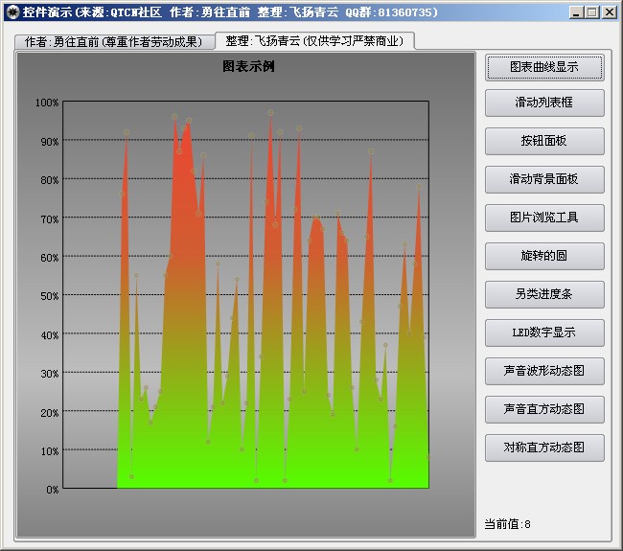This screenshot has width=623, height=551.
Task: Select the 对称直方动态图 button
Action: (544, 448)
